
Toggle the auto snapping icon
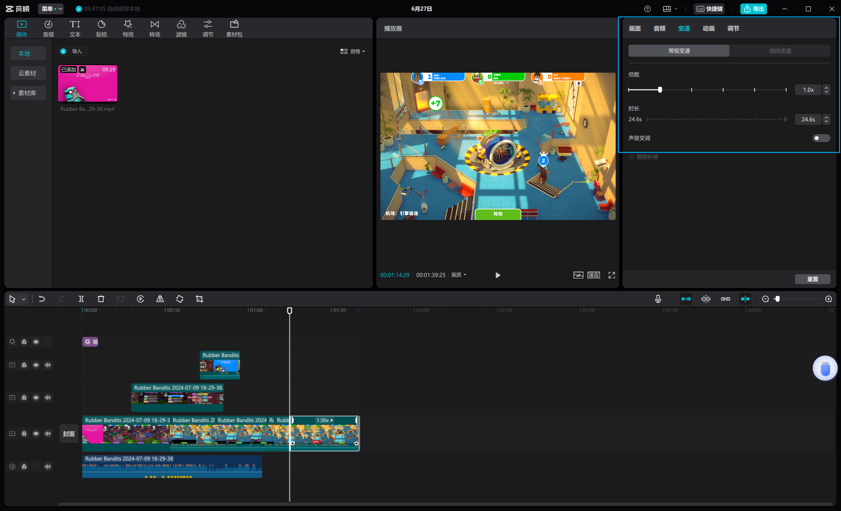click(706, 299)
